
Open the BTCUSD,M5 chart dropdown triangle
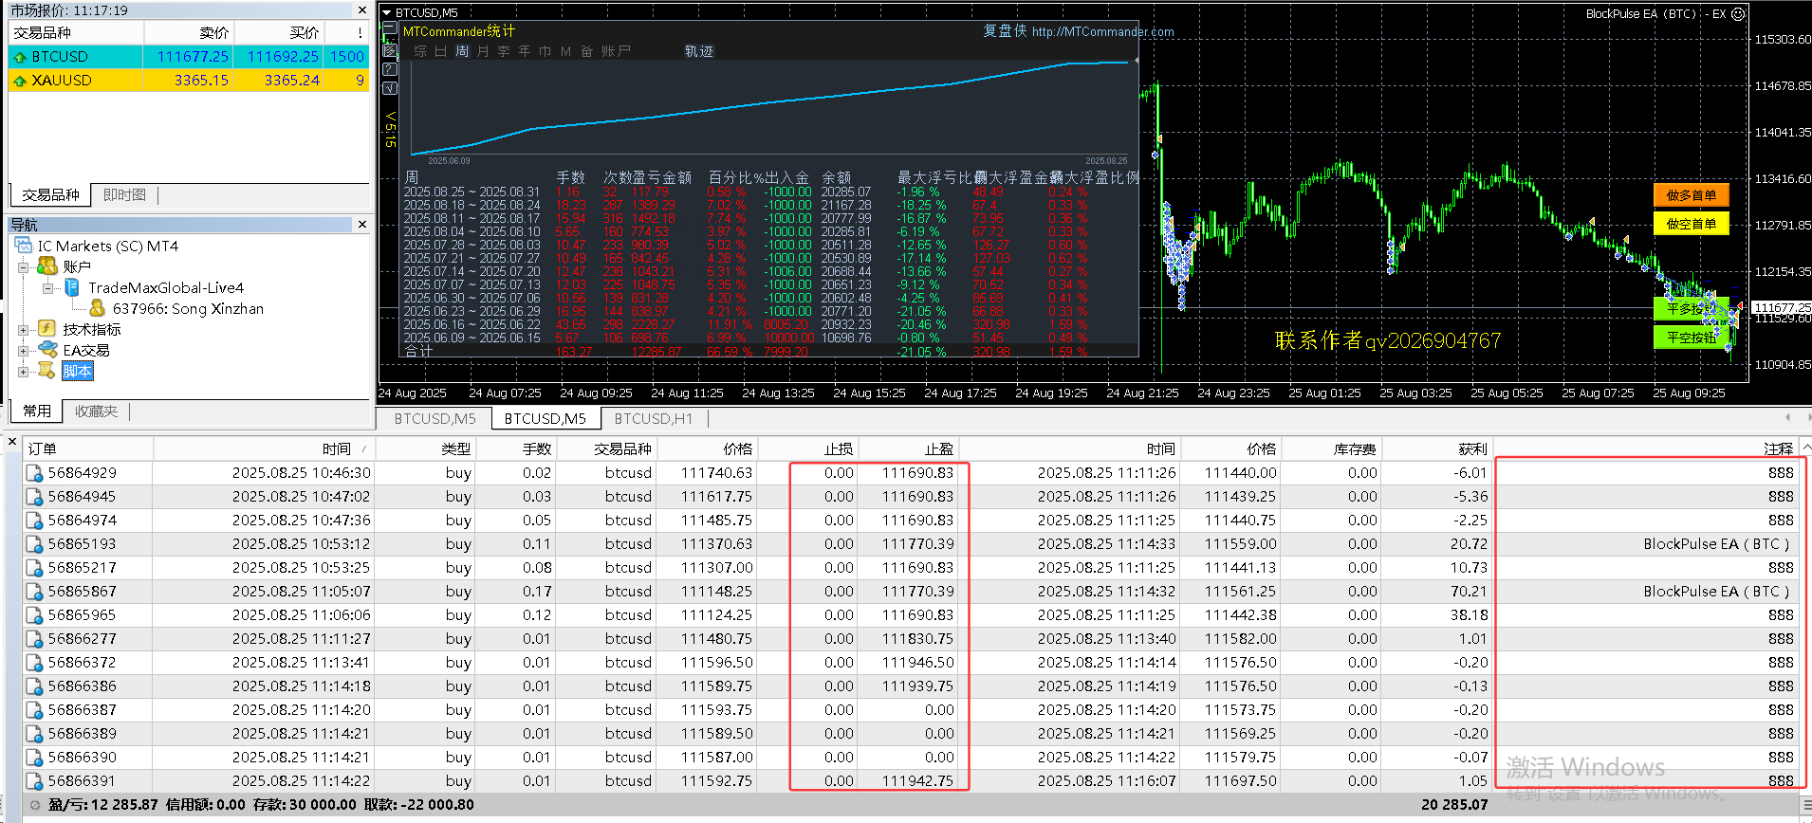(386, 13)
